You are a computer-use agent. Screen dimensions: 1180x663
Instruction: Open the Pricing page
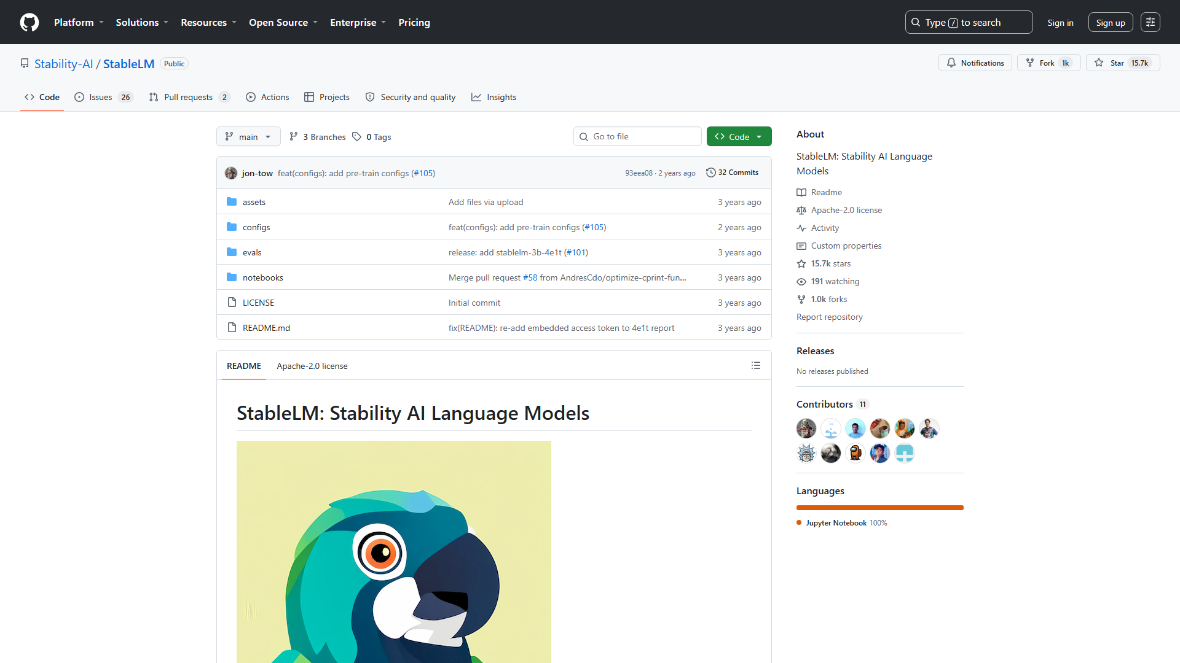pos(414,22)
